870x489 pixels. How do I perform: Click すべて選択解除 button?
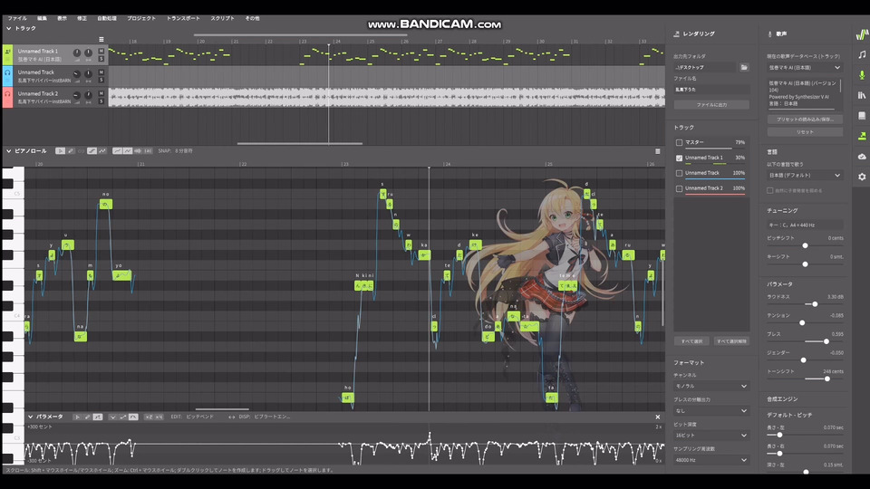tap(731, 341)
